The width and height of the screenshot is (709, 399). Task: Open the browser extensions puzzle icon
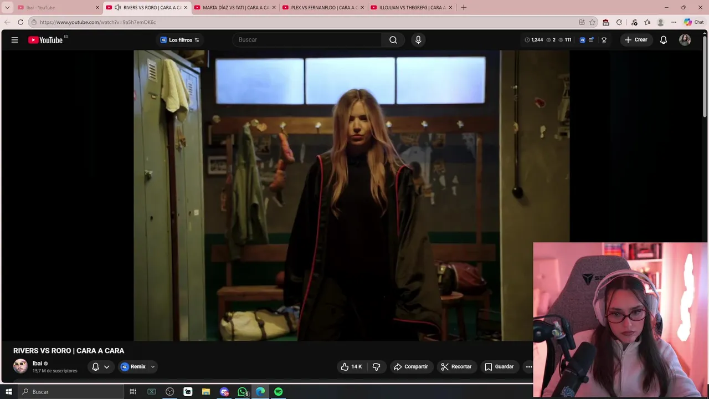click(619, 22)
